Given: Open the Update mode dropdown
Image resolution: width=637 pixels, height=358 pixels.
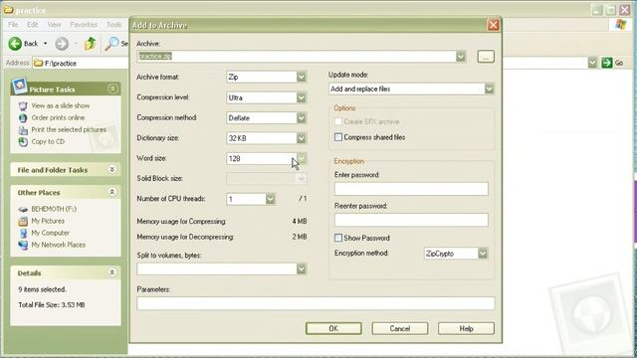Looking at the screenshot, I should coord(489,89).
